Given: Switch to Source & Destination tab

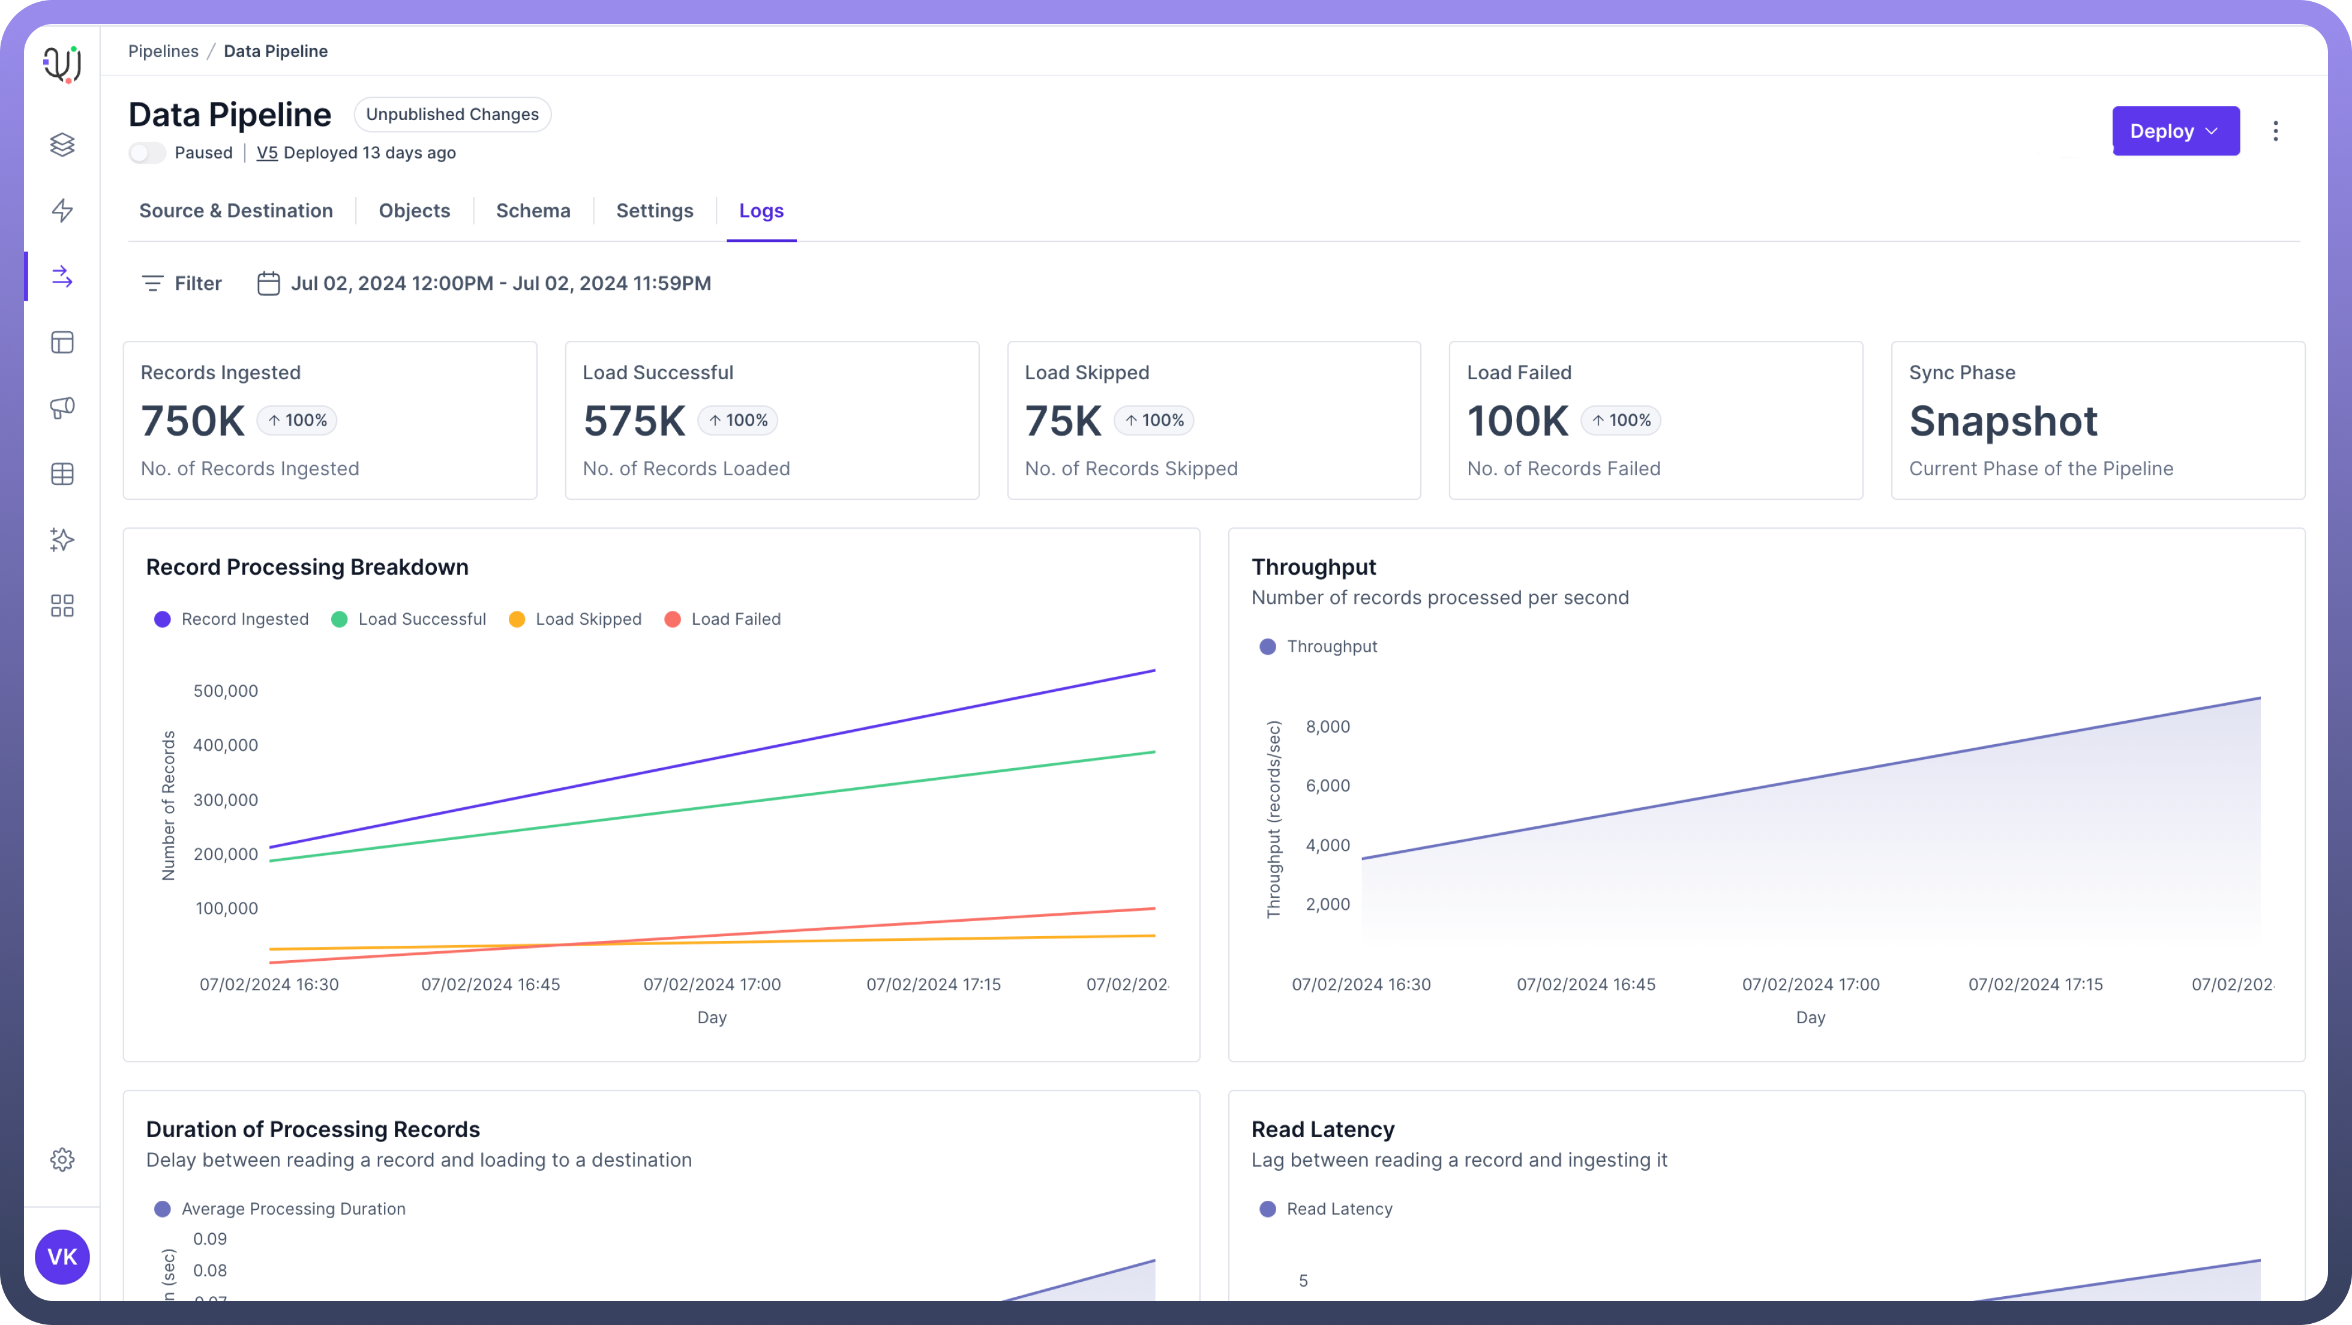Looking at the screenshot, I should [236, 211].
